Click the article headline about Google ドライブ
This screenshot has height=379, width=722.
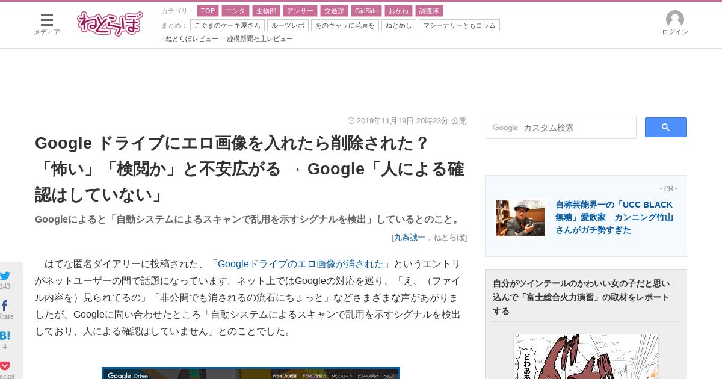[250, 169]
